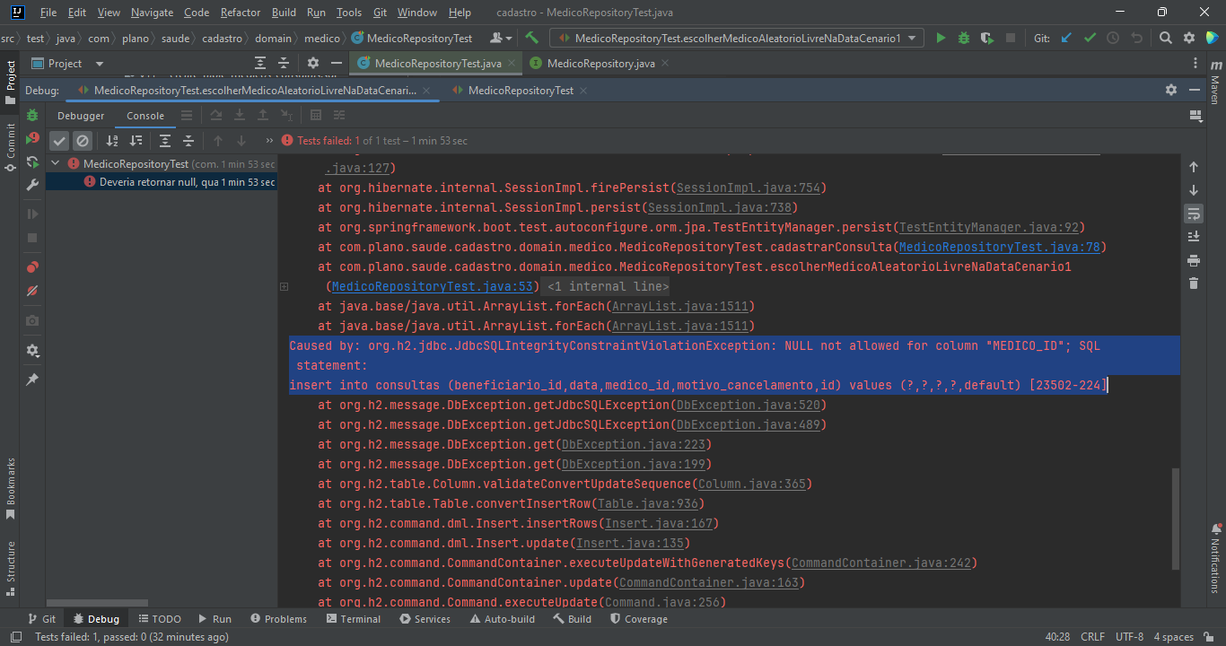Commit changes with the green checkmark icon
This screenshot has height=646, width=1226.
(1090, 38)
